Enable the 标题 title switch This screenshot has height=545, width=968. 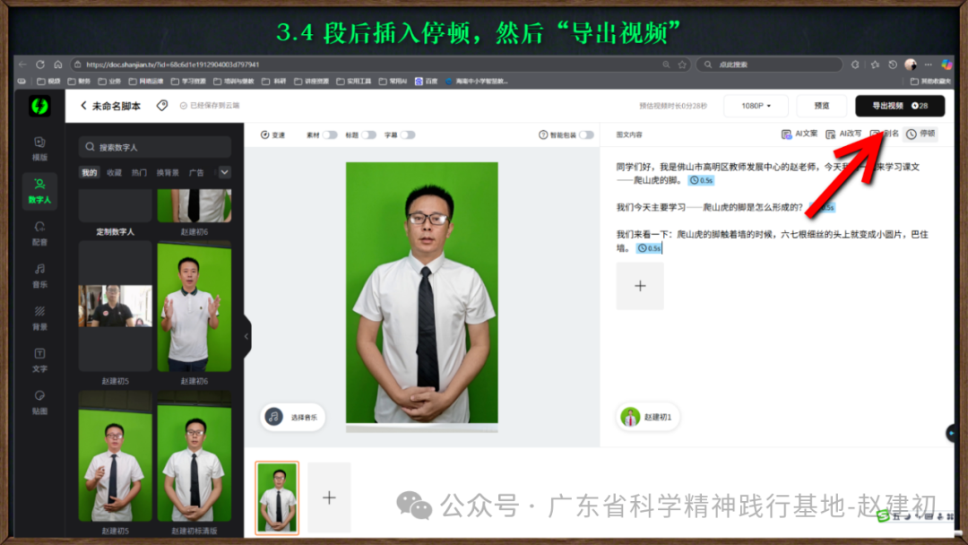tap(368, 135)
